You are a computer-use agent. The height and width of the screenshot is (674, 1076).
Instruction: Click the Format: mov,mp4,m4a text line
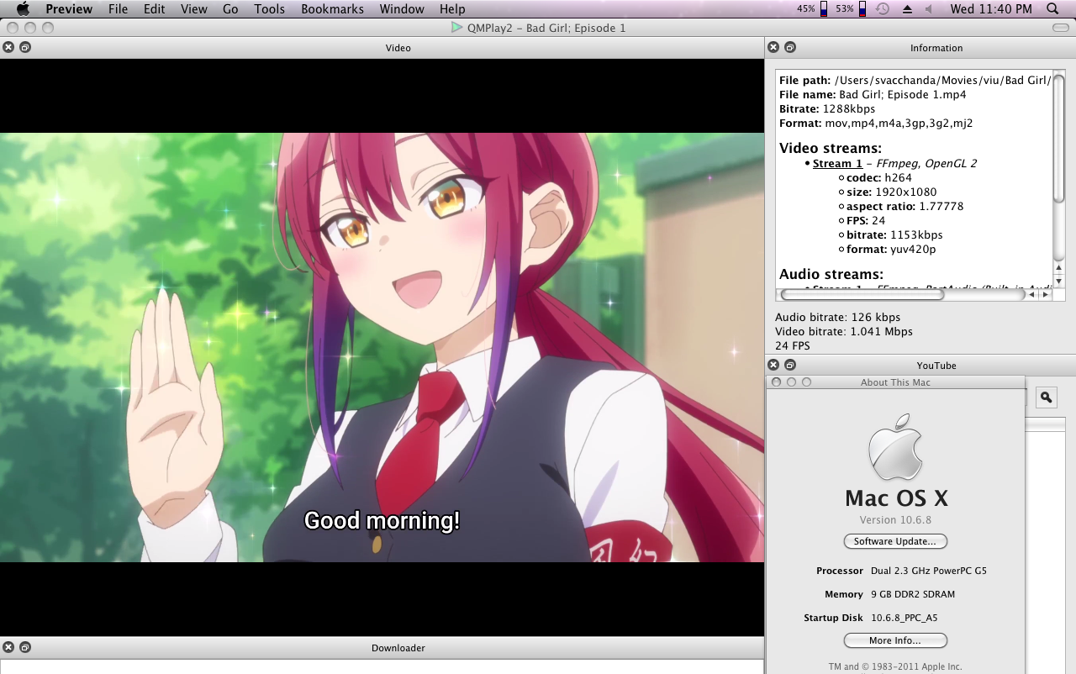coord(876,123)
